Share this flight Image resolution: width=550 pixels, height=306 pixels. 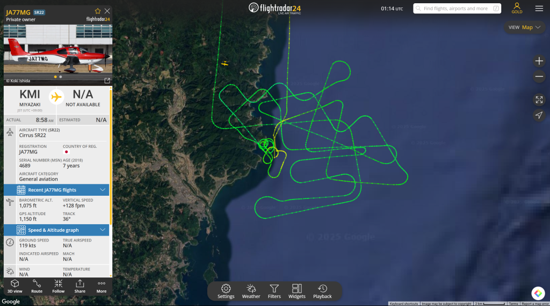pos(80,286)
